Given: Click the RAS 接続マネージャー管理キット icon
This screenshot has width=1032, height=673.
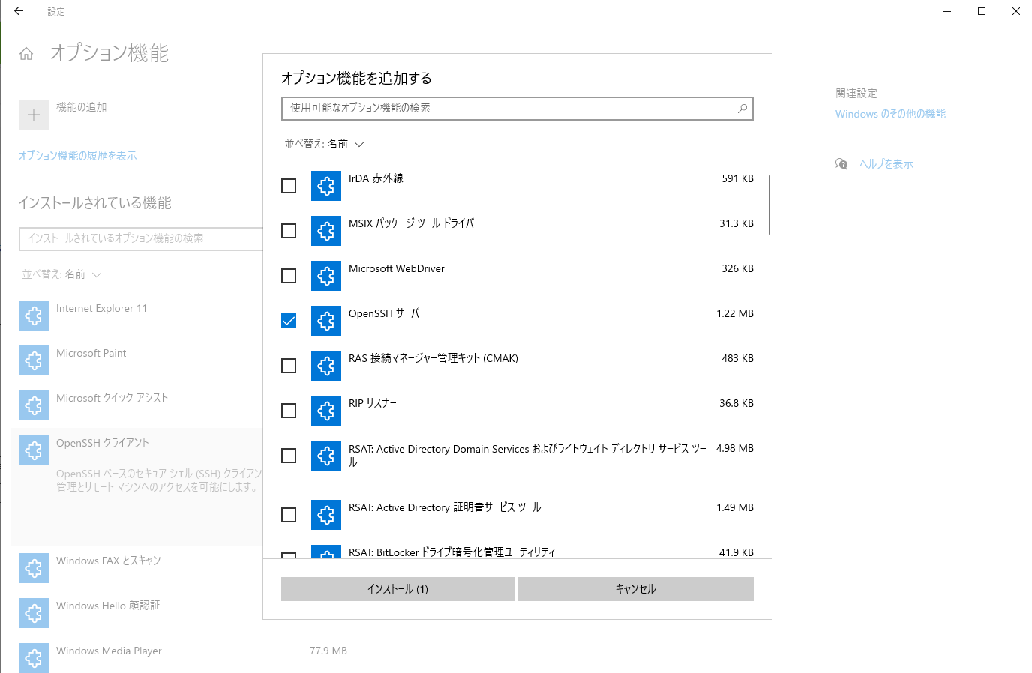Looking at the screenshot, I should pos(326,366).
